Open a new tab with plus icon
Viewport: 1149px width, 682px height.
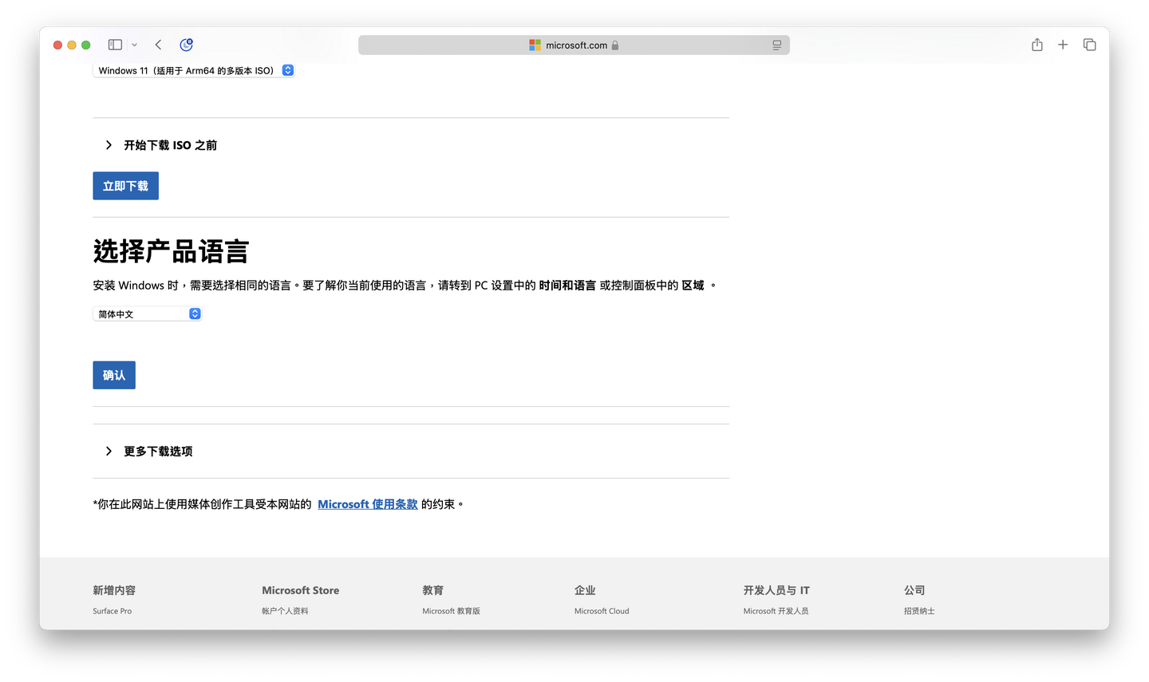coord(1063,45)
